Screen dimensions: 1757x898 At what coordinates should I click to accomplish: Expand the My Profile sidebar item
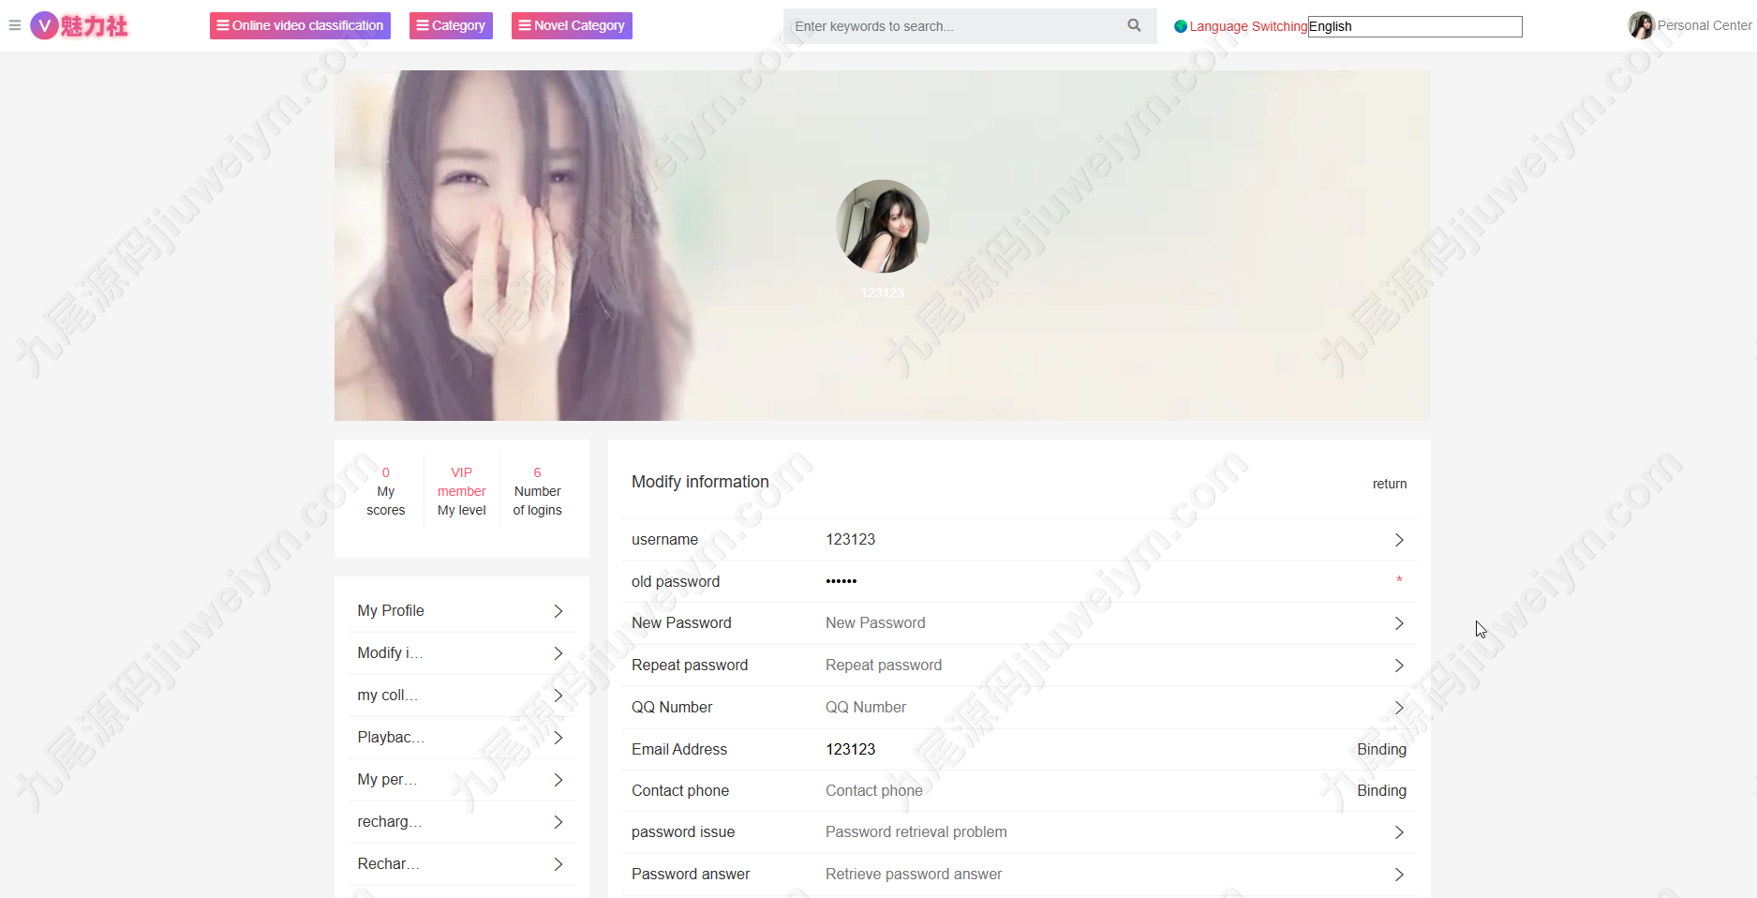click(462, 611)
